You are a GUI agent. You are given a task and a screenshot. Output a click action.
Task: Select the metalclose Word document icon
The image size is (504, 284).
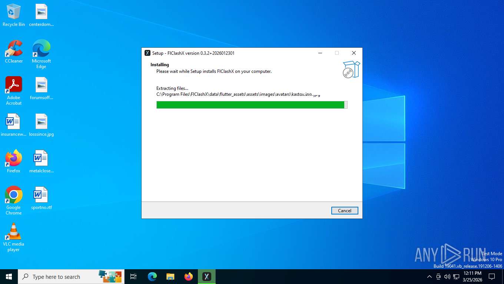42,162
